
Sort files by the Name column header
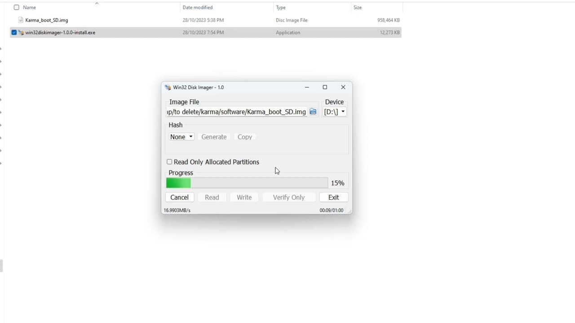(x=29, y=7)
